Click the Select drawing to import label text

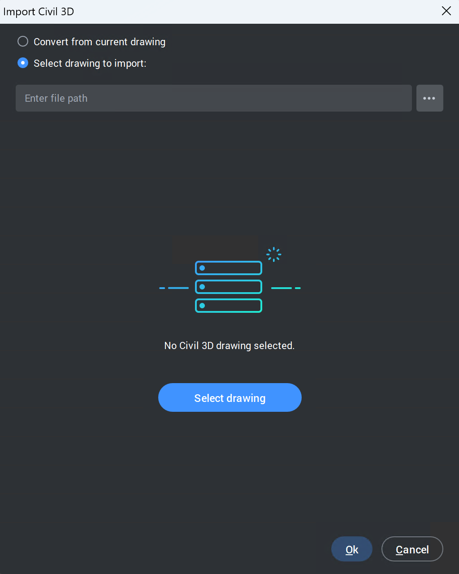tap(90, 63)
